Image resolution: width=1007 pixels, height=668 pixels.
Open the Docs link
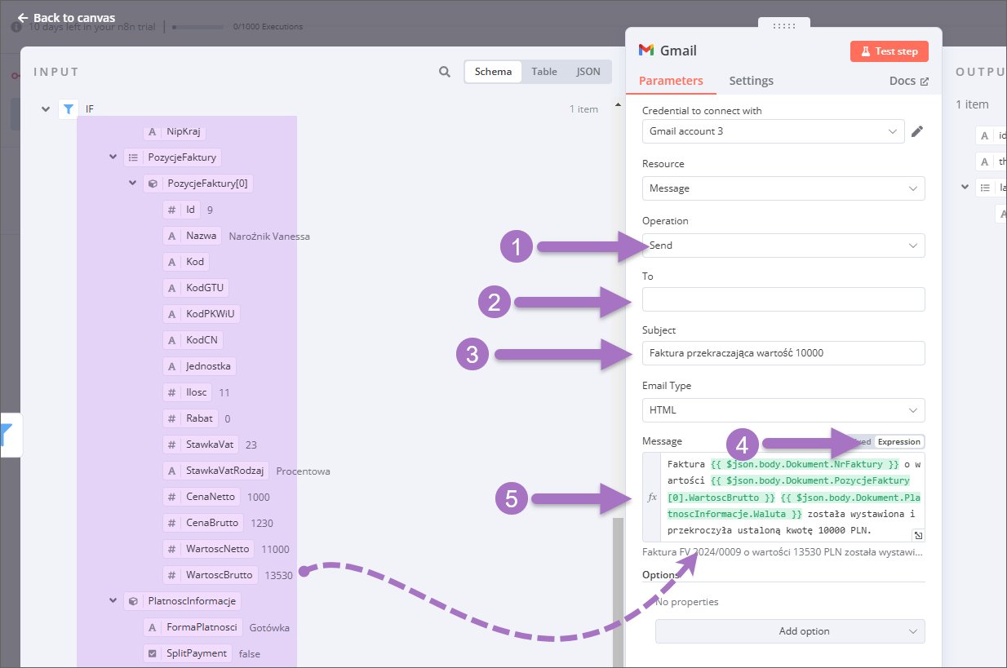coord(908,81)
